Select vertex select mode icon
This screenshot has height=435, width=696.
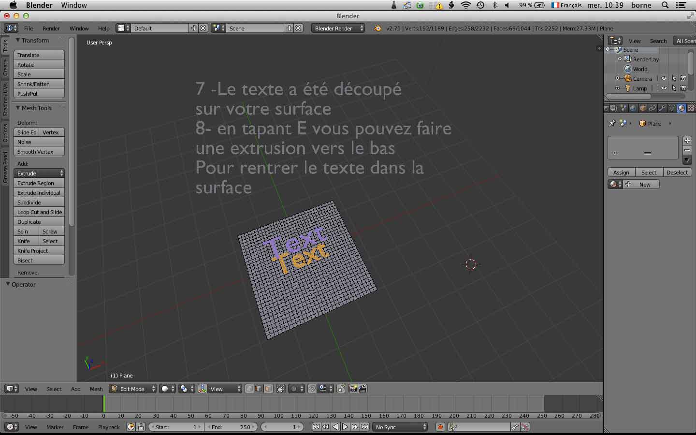(249, 389)
